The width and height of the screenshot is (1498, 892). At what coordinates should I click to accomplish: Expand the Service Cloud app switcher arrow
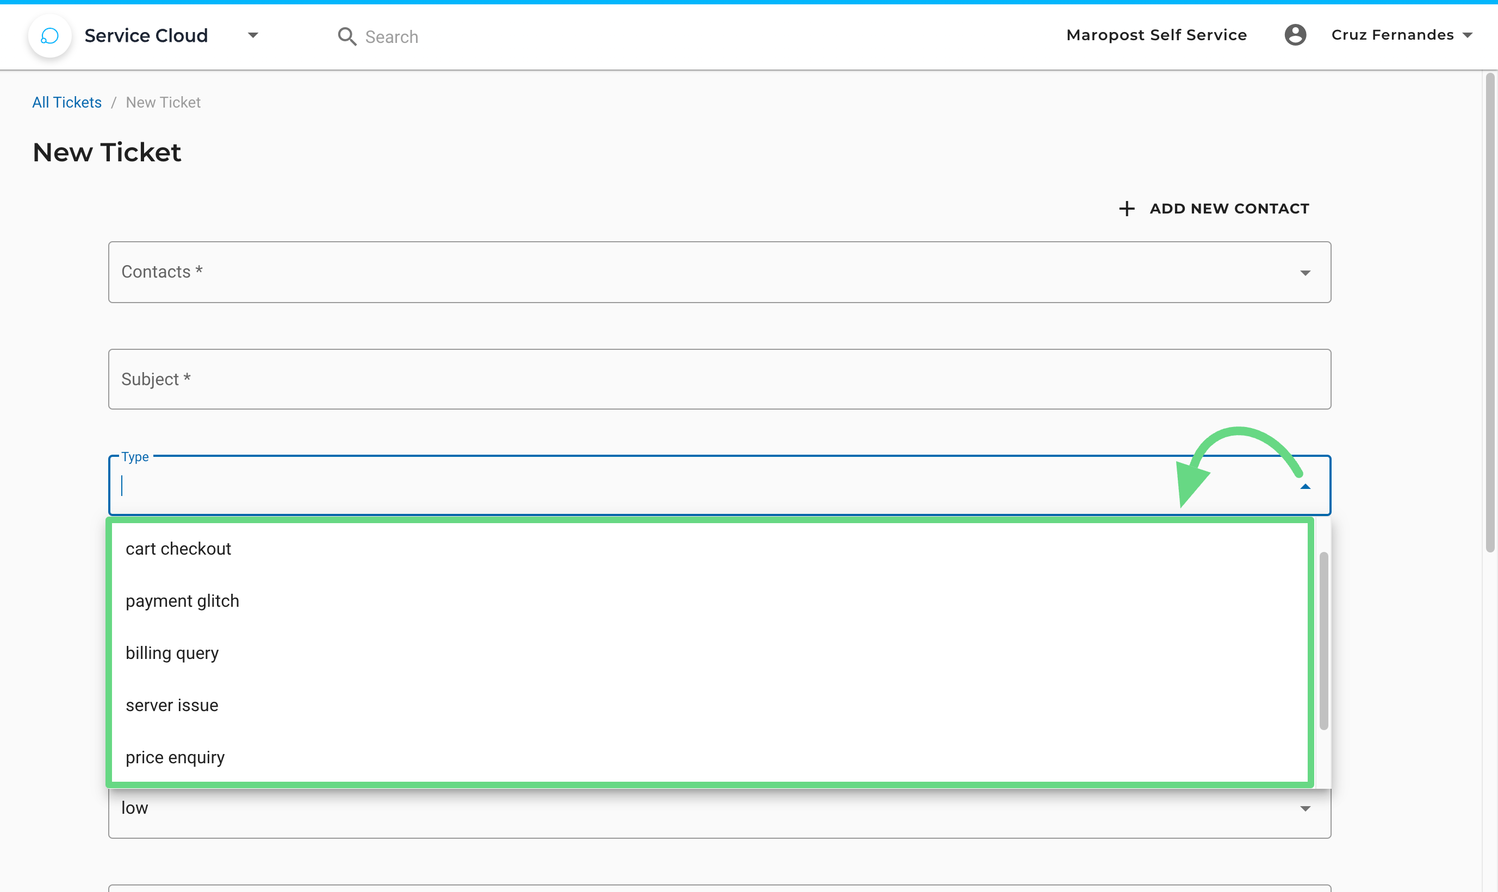[x=253, y=35]
